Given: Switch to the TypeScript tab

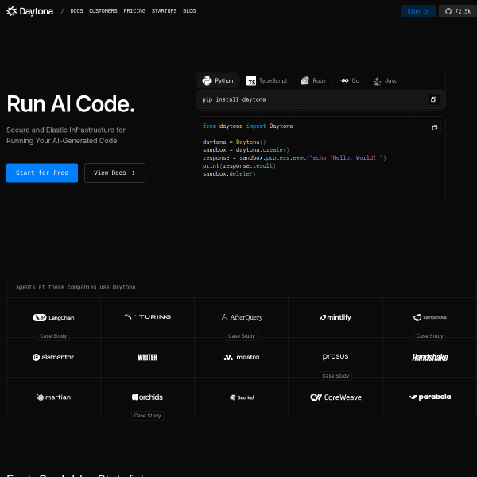Looking at the screenshot, I should (267, 80).
